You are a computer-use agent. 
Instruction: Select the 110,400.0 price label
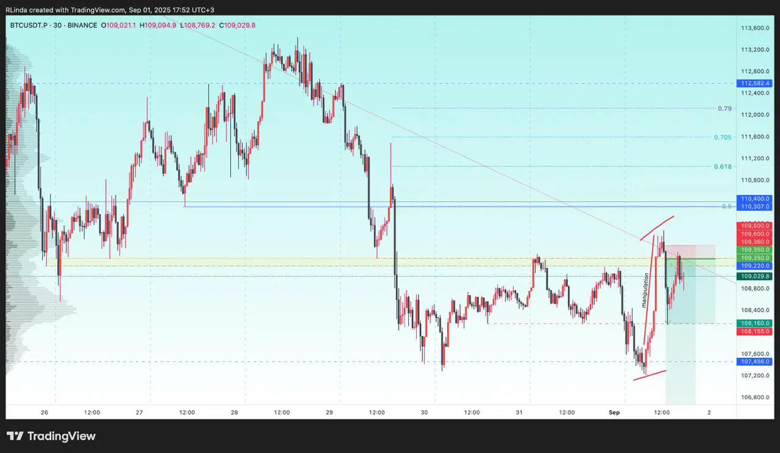click(755, 199)
